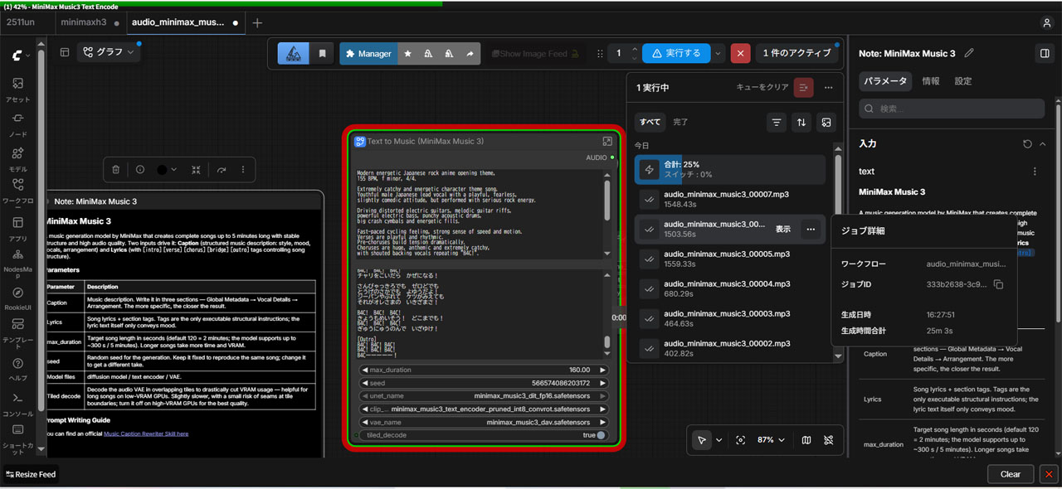Viewport: 1062px width, 489px height.
Task: Click the hide links icon in the bottom toolbar
Action: pos(828,440)
